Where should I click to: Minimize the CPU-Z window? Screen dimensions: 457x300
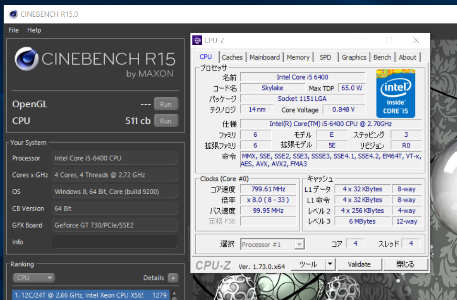click(362, 40)
